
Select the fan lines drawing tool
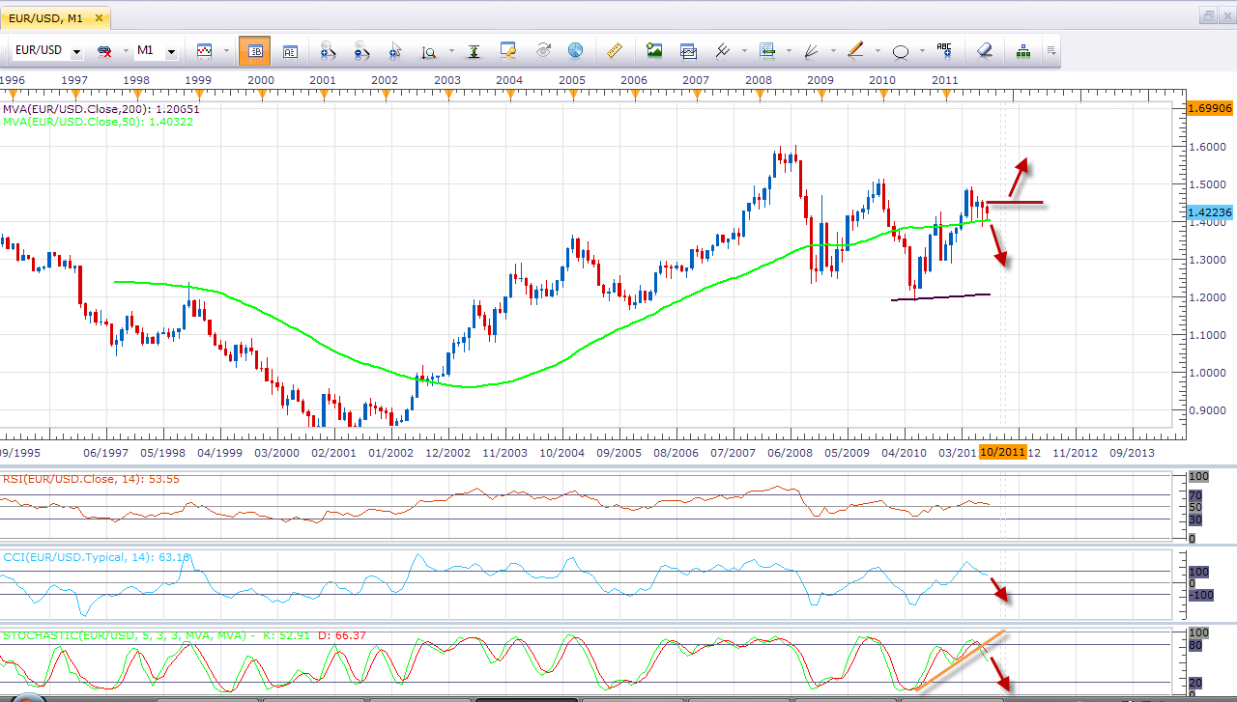[x=812, y=50]
